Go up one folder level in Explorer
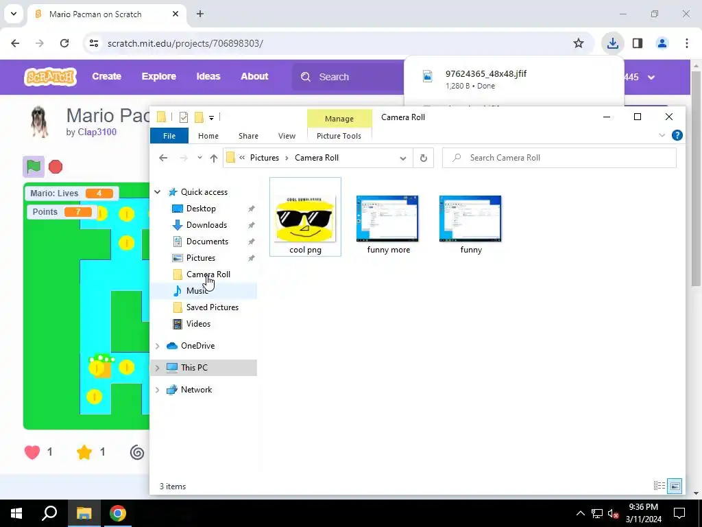The height and width of the screenshot is (527, 702). tap(214, 158)
